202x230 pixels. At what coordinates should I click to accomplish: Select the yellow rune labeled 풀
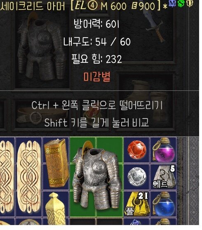pos(137,204)
